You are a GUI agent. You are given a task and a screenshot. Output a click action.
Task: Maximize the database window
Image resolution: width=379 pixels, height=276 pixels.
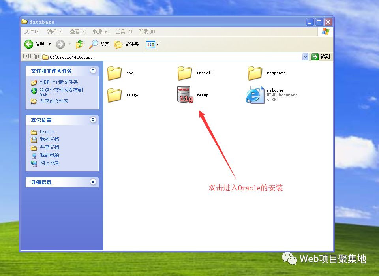pos(319,22)
